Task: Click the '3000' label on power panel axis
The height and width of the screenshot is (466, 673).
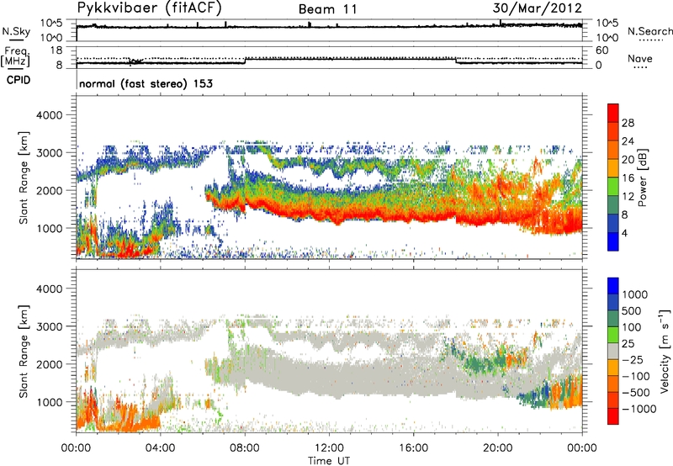Action: (50, 153)
